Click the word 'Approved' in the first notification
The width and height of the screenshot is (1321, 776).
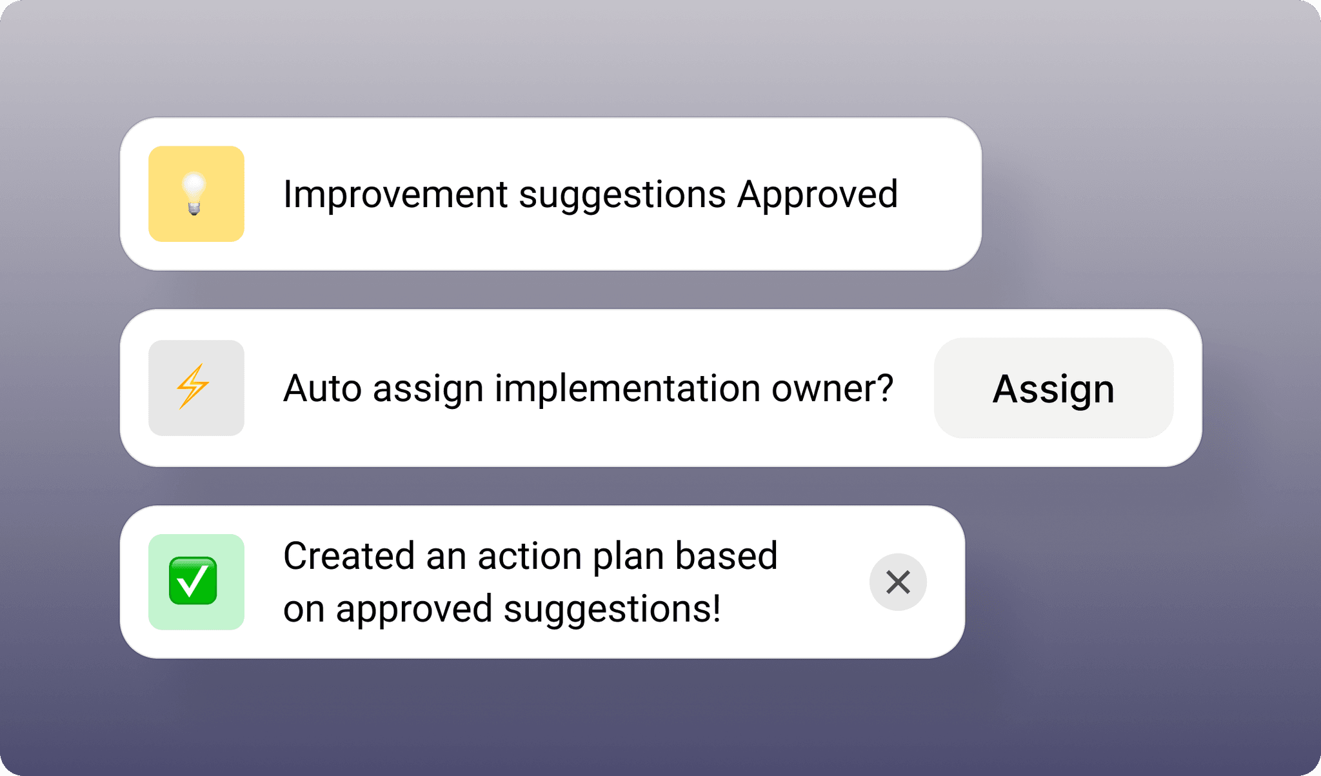point(817,194)
